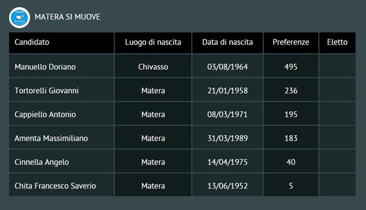Click the 236 preferences value
The width and height of the screenshot is (366, 210).
pos(291,91)
